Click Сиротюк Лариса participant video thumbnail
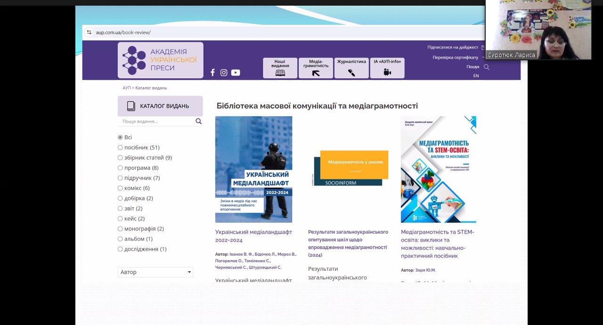The width and height of the screenshot is (603, 325). 538,30
